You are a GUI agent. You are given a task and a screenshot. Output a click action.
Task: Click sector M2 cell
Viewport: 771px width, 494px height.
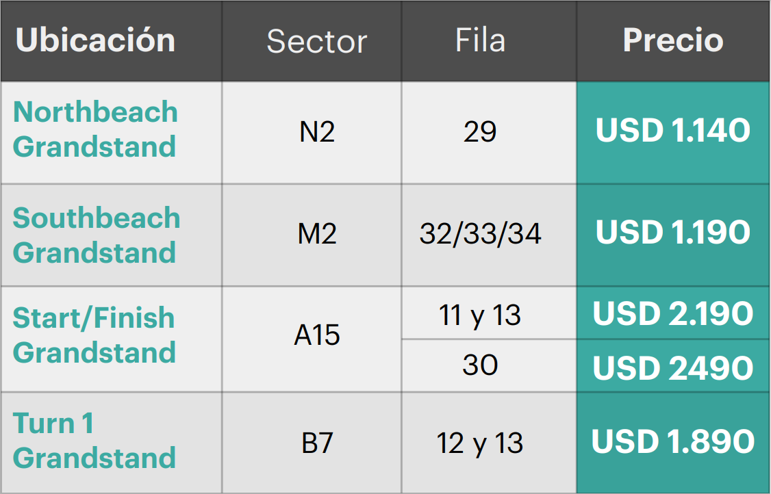coord(312,235)
